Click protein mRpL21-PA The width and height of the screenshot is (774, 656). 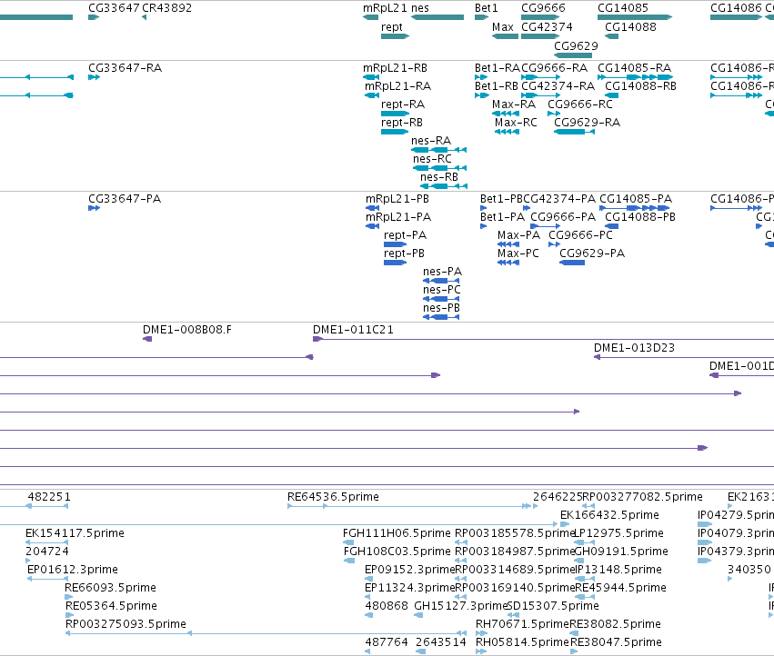coord(373,226)
